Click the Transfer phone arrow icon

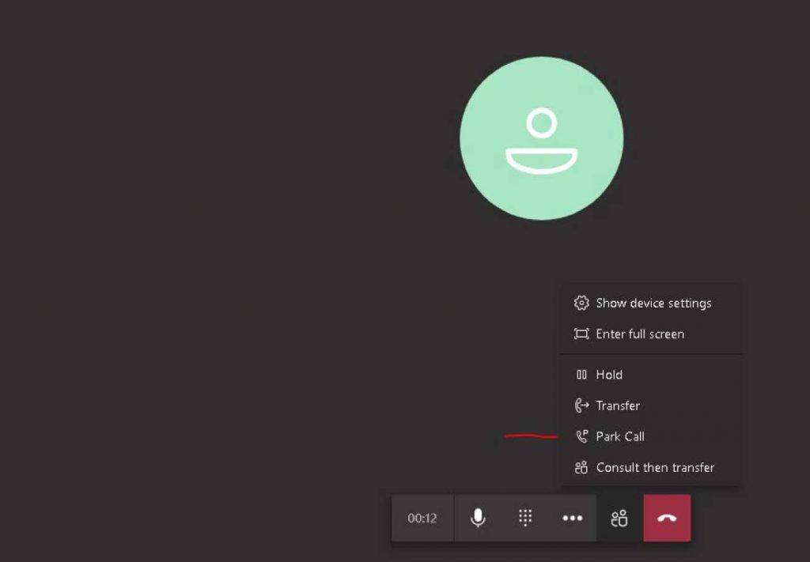[581, 405]
